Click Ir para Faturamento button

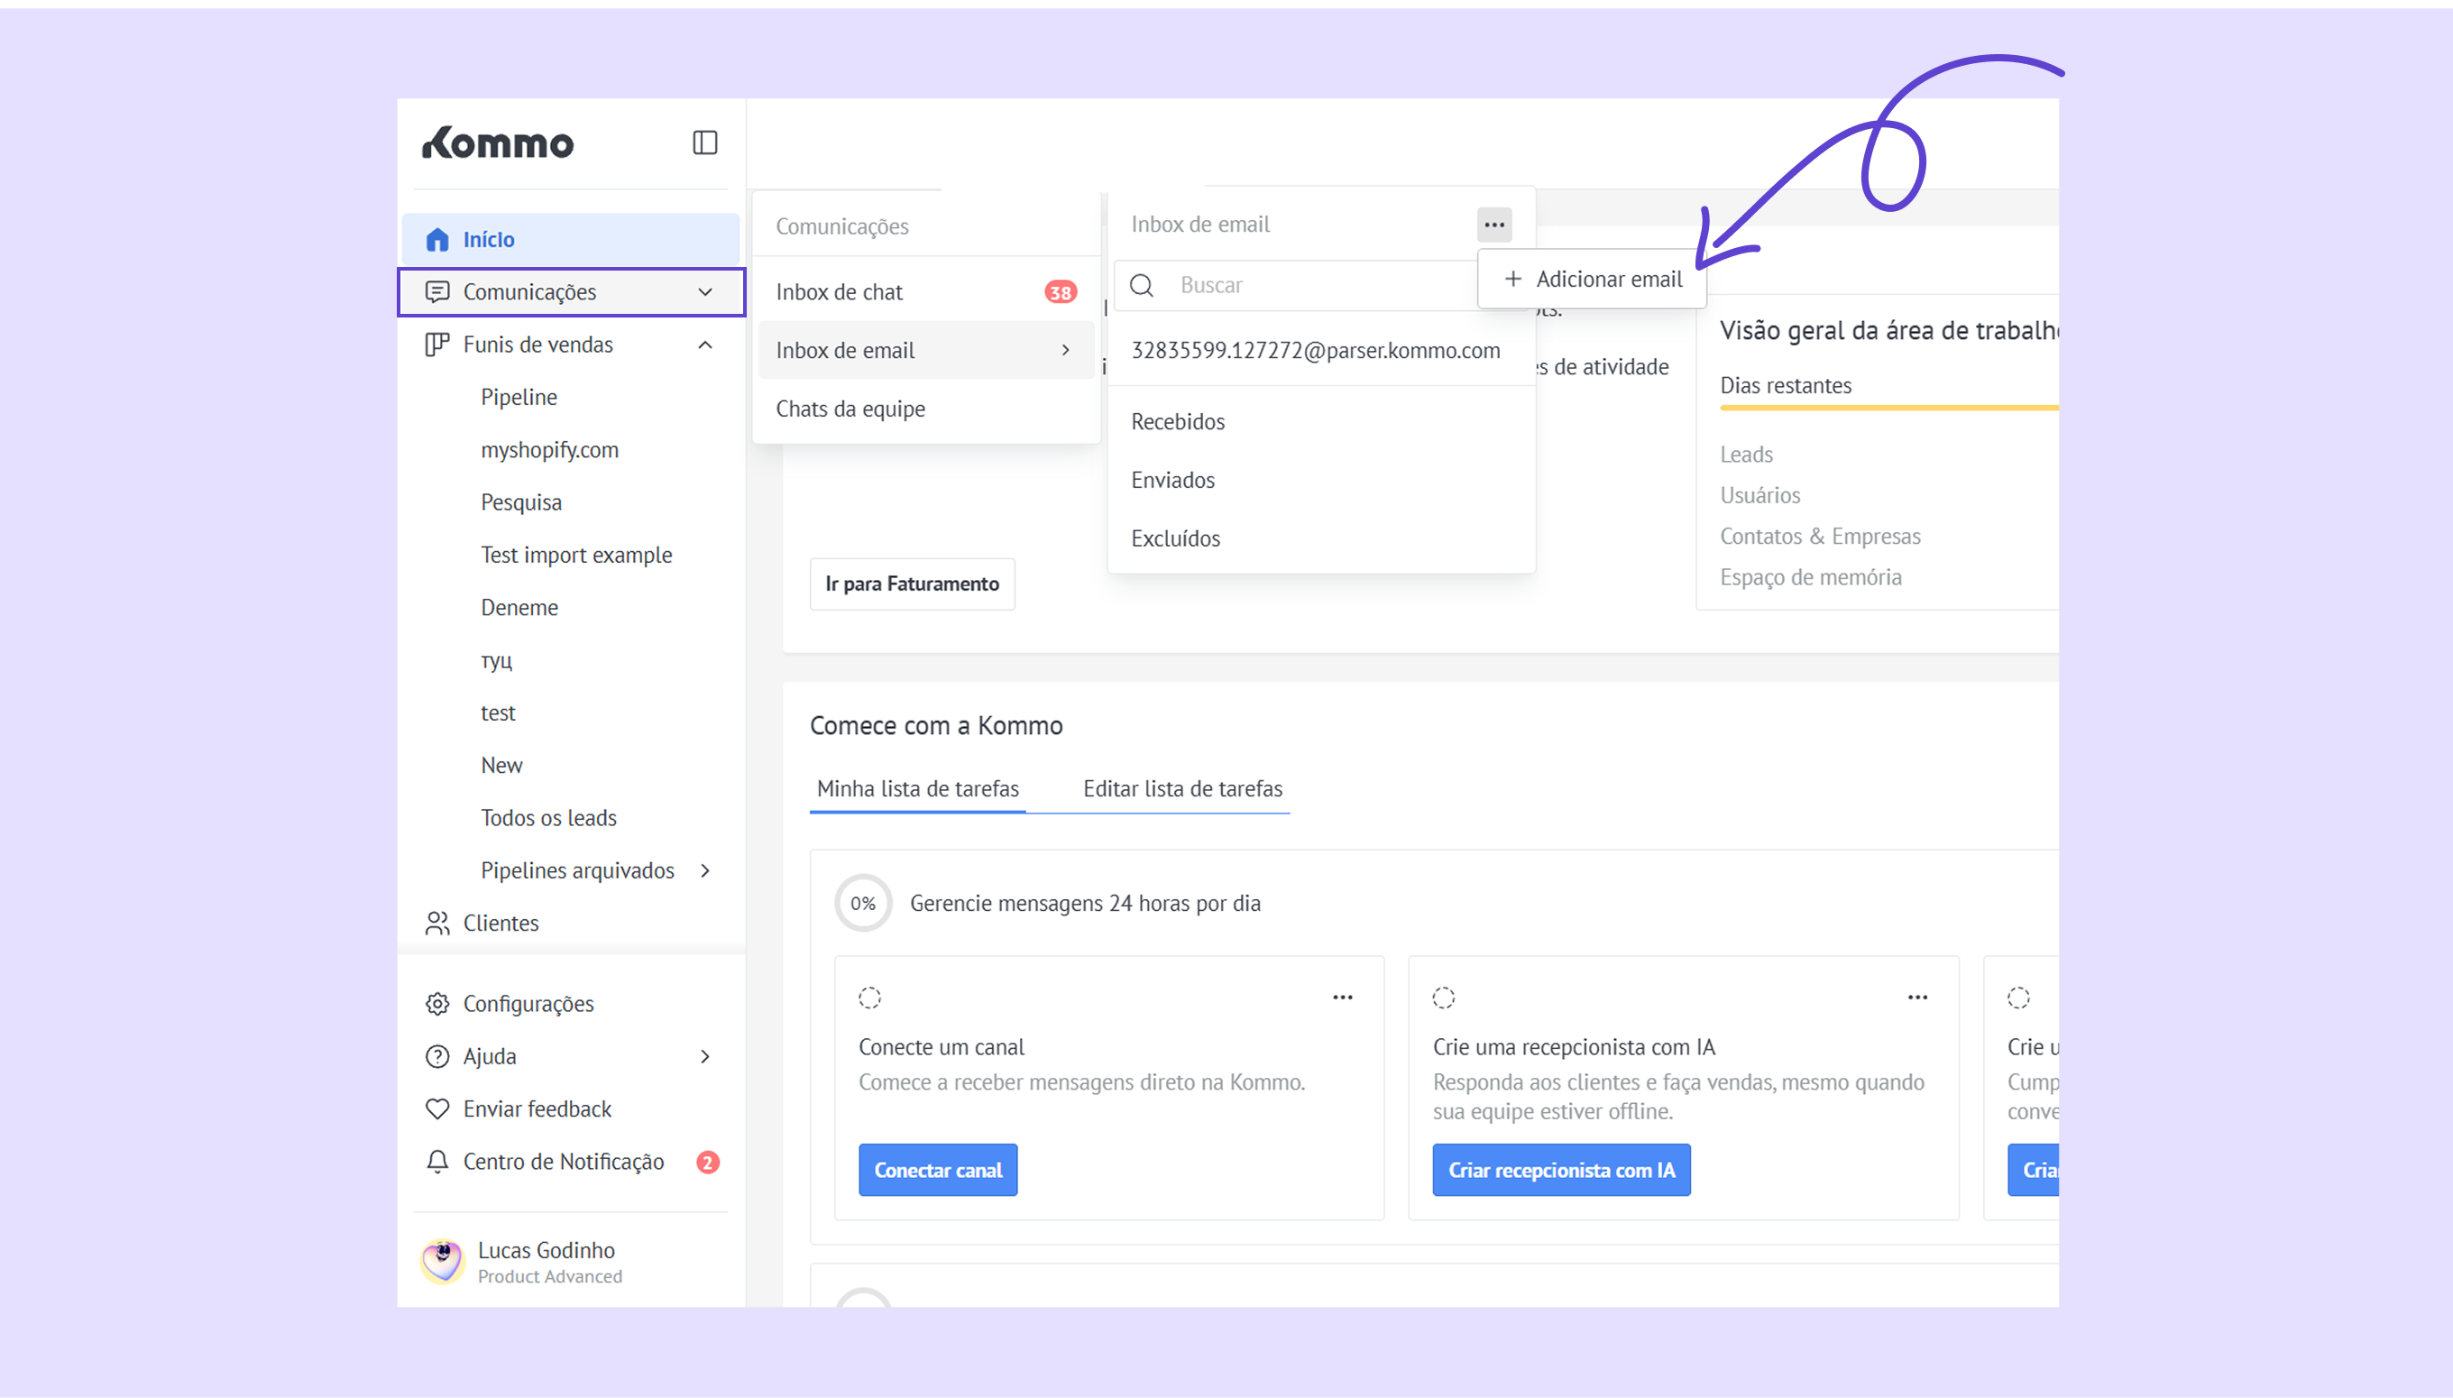[912, 584]
